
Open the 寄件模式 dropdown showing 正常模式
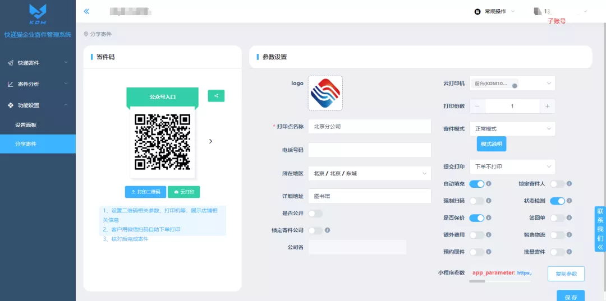512,128
